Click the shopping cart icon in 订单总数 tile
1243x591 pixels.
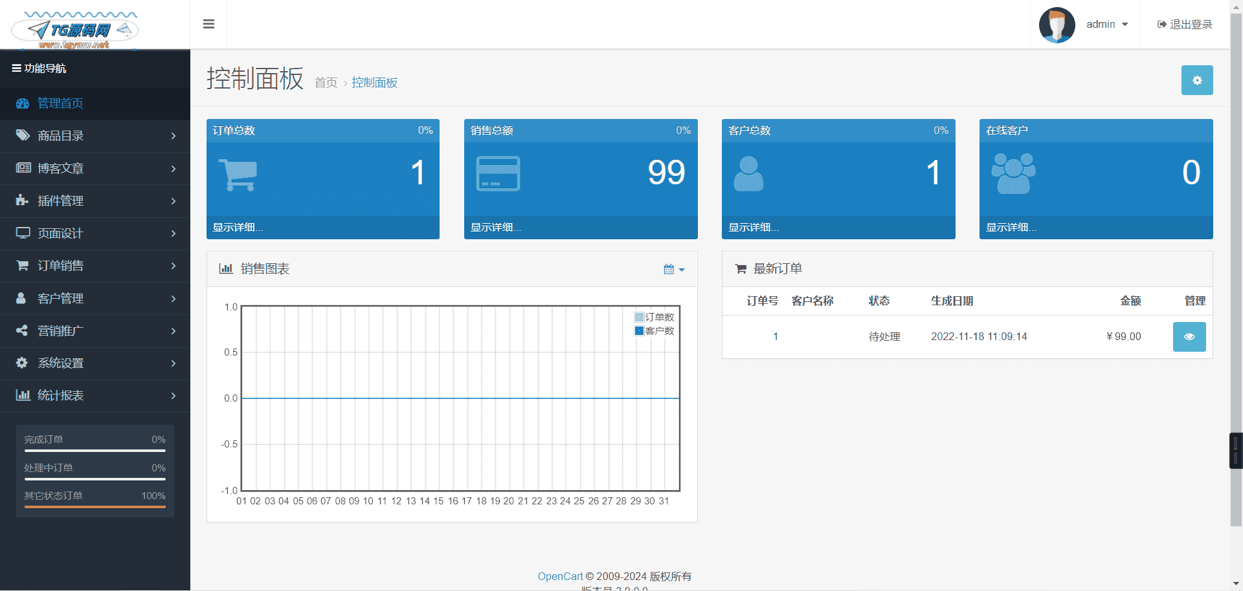tap(238, 175)
